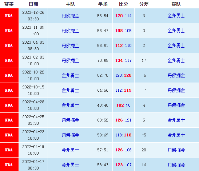Click 金州勇士 home team in 2022-04-19 row
Screen dimensions: 199x171
click(70, 150)
